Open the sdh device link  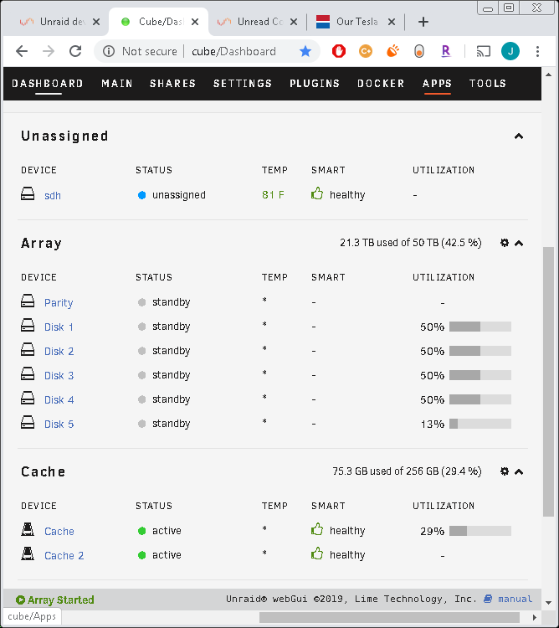53,195
